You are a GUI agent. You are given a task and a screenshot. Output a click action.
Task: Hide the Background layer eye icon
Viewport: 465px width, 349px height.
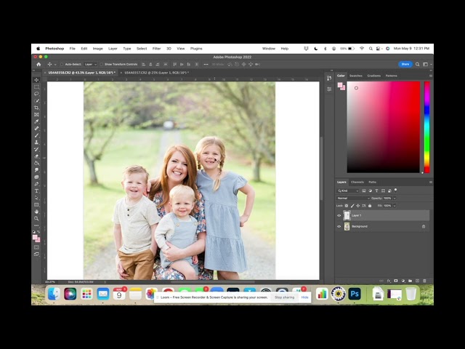[x=339, y=226]
